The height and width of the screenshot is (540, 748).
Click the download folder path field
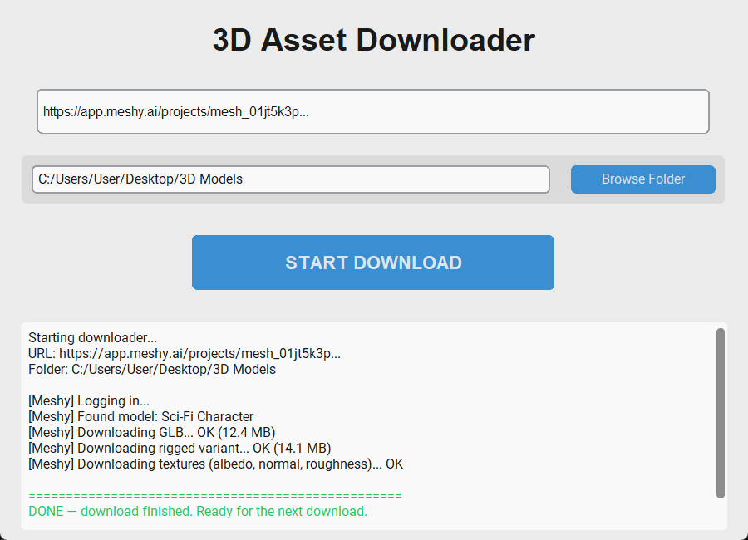tap(291, 179)
